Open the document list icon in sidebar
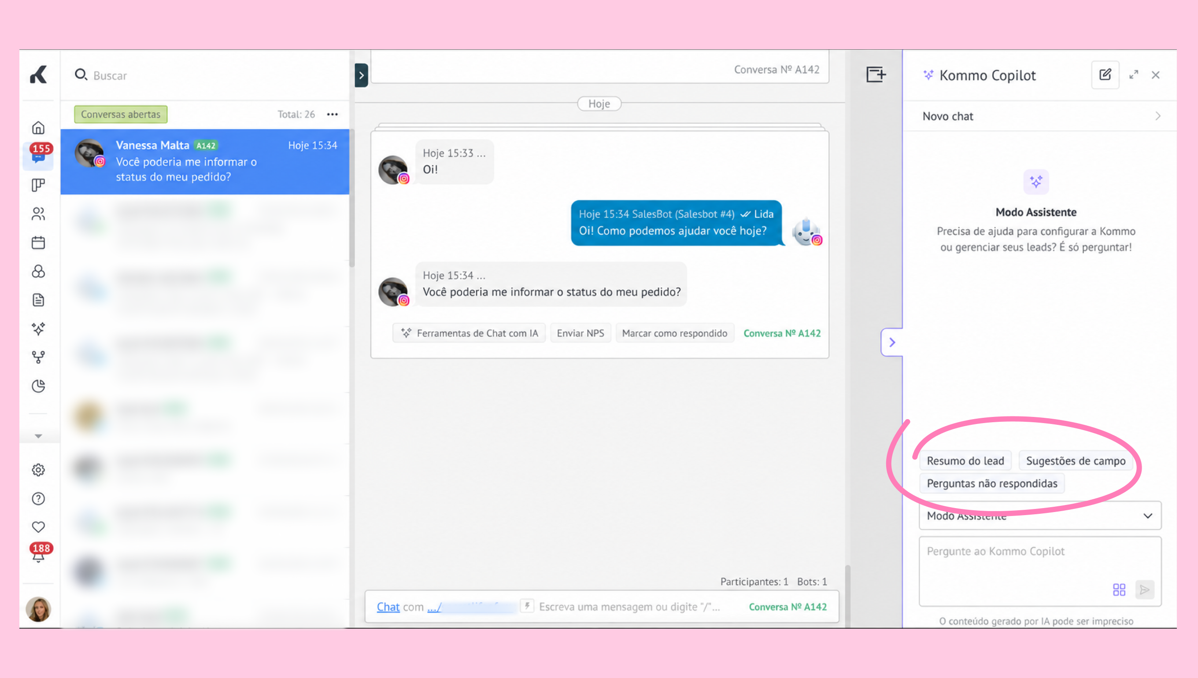The height and width of the screenshot is (678, 1198). point(38,300)
